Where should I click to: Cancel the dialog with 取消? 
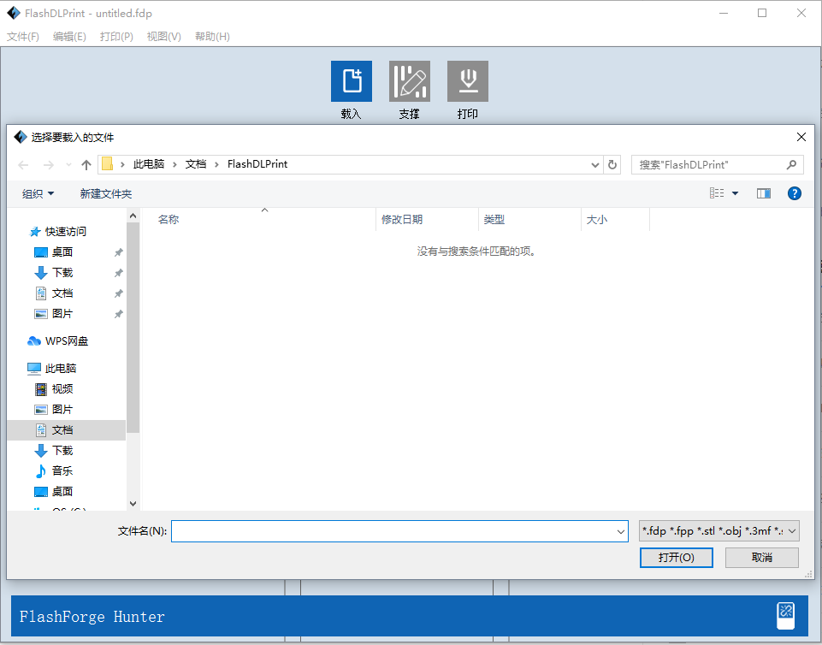pyautogui.click(x=762, y=558)
